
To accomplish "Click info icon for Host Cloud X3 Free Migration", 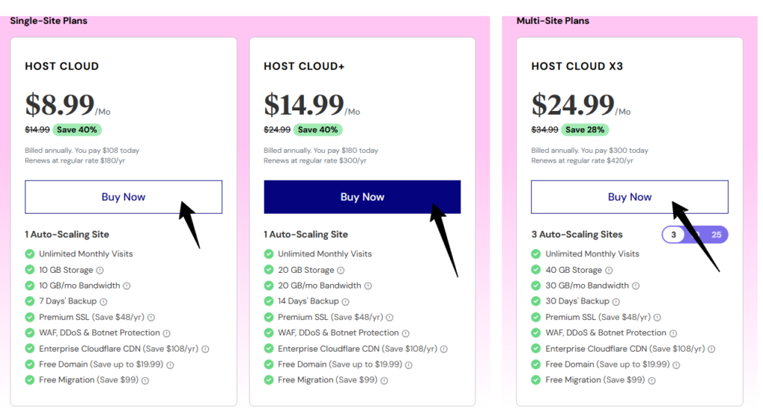I will point(651,380).
